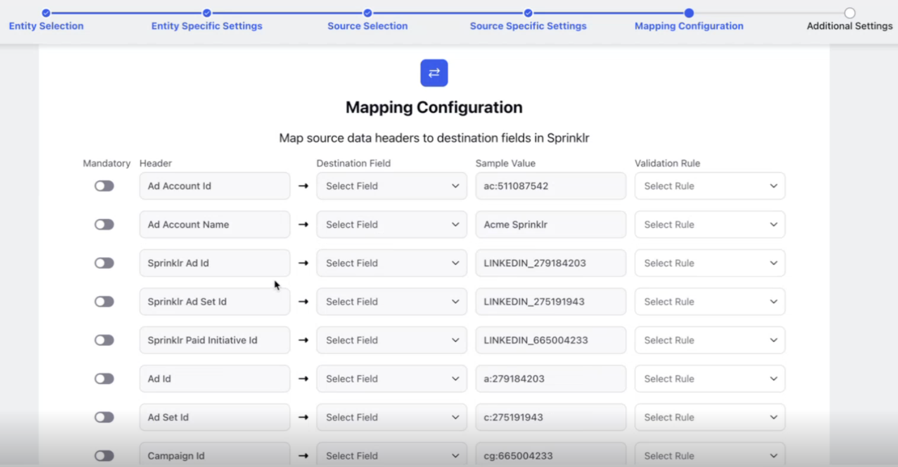898x467 pixels.
Task: Choose validation rule for Sprinklr Paid Initiative Id
Action: pos(710,340)
